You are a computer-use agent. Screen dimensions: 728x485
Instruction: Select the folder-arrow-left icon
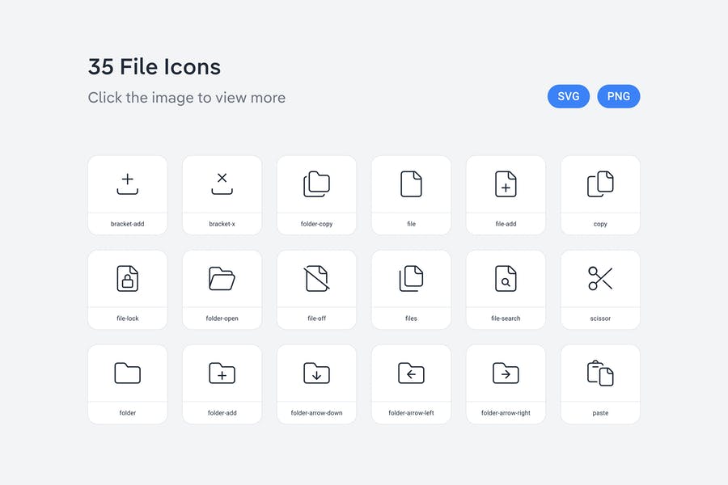pyautogui.click(x=411, y=373)
